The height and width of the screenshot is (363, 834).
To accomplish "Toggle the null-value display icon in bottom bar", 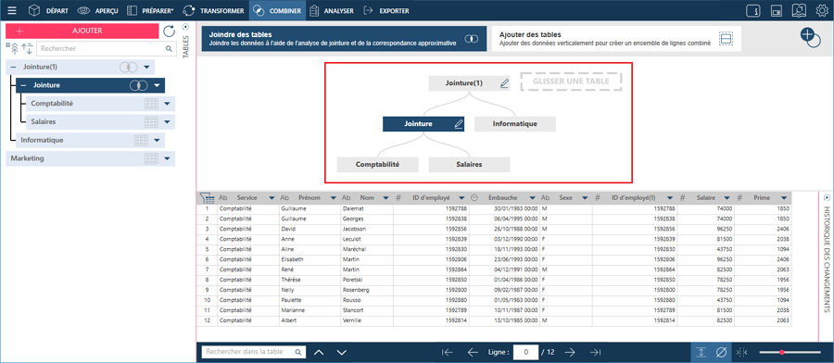I will point(721,352).
